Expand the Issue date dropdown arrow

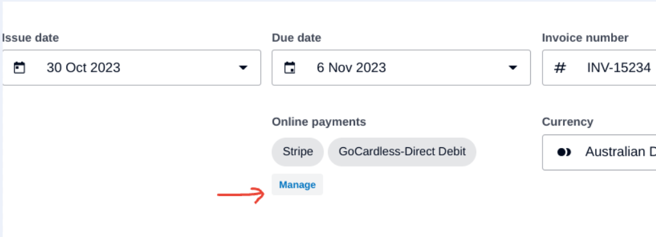(243, 68)
